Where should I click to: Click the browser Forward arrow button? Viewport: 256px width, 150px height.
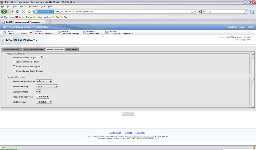click(x=9, y=12)
